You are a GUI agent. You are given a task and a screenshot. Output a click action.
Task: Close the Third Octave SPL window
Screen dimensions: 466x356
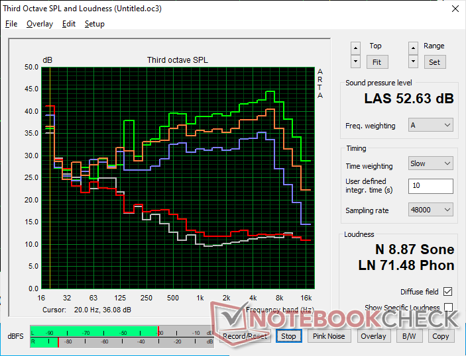pyautogui.click(x=455, y=9)
